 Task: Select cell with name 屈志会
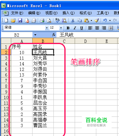[x=43, y=103]
